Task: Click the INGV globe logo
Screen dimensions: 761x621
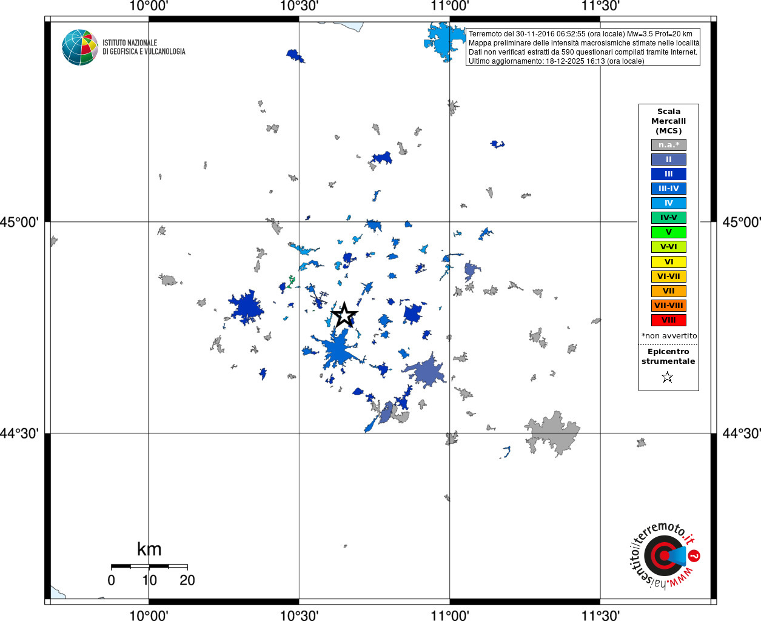Action: point(80,47)
